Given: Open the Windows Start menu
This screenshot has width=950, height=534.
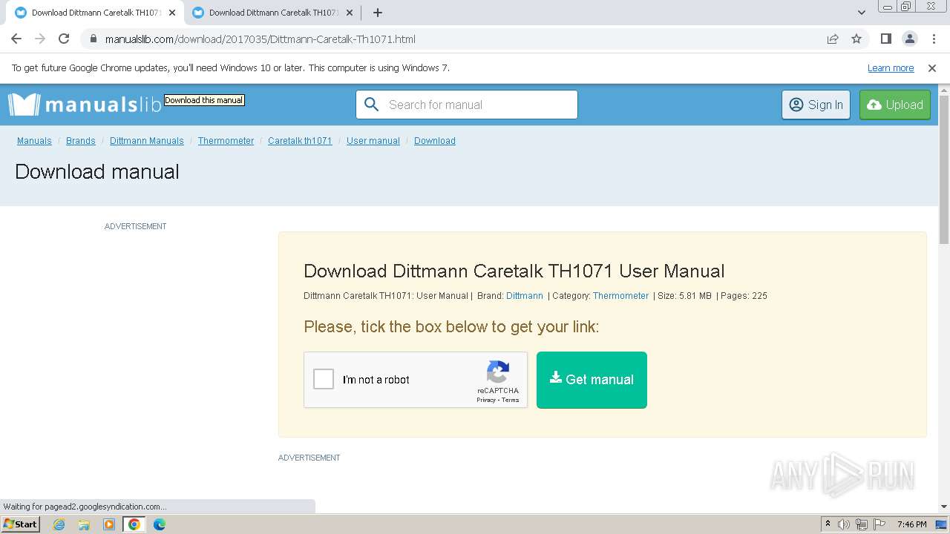Looking at the screenshot, I should pos(21,524).
